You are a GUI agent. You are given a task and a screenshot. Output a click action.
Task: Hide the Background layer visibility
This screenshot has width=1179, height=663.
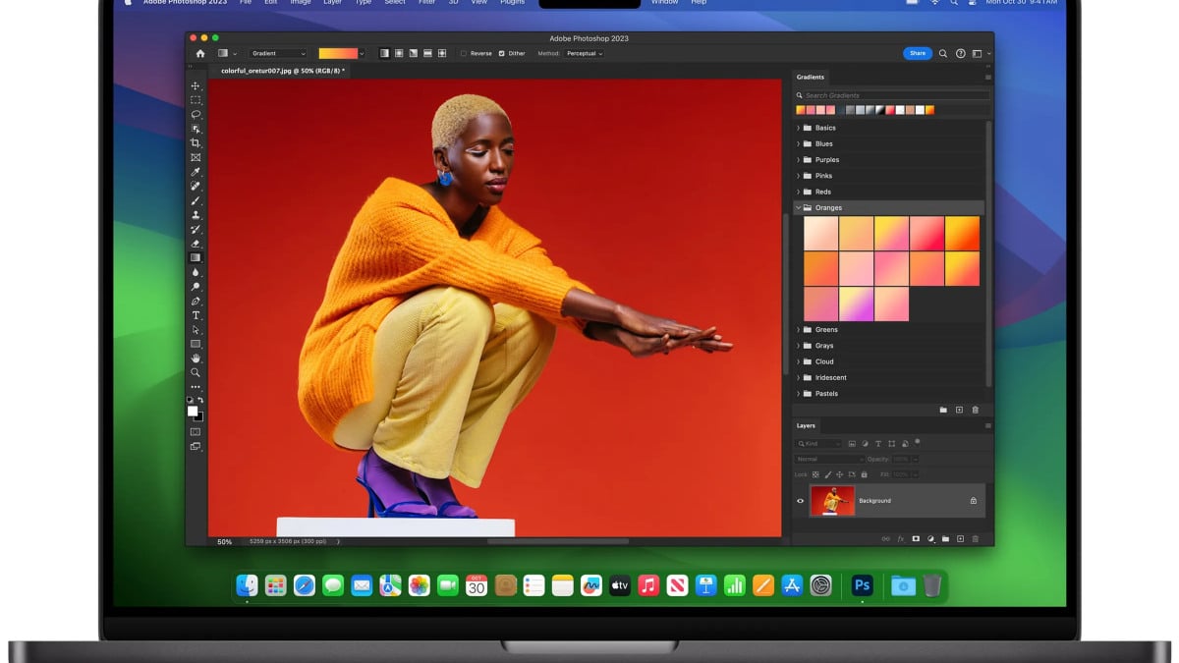800,501
